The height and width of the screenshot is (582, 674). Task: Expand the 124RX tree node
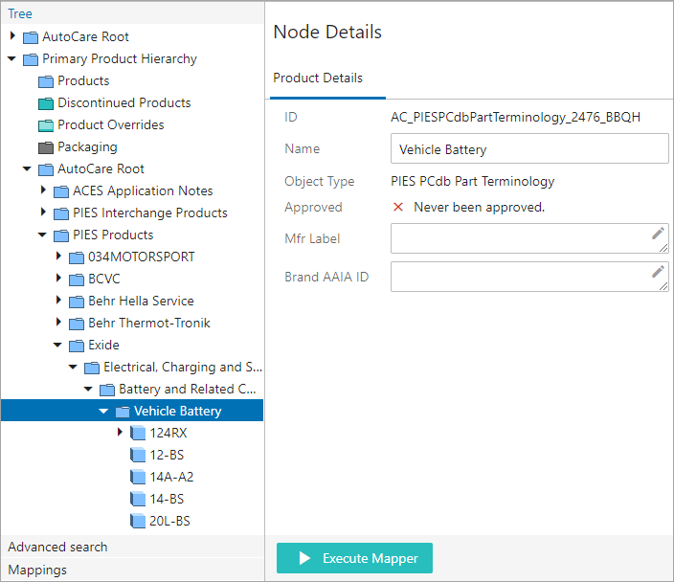[120, 432]
